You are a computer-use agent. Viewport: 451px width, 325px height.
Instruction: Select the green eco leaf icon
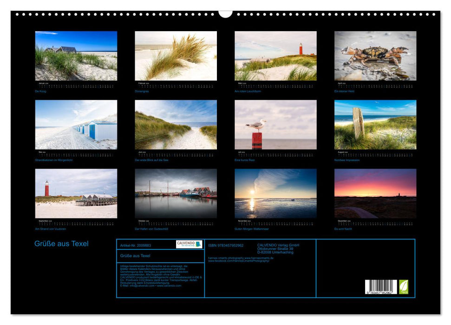click(404, 287)
